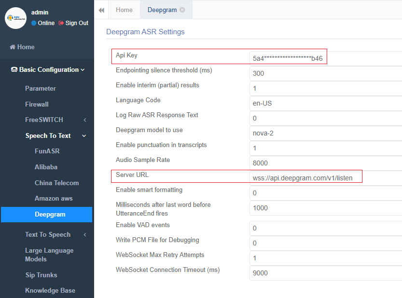
Task: Click the 'Audio Sample Rate' label
Action: point(143,160)
